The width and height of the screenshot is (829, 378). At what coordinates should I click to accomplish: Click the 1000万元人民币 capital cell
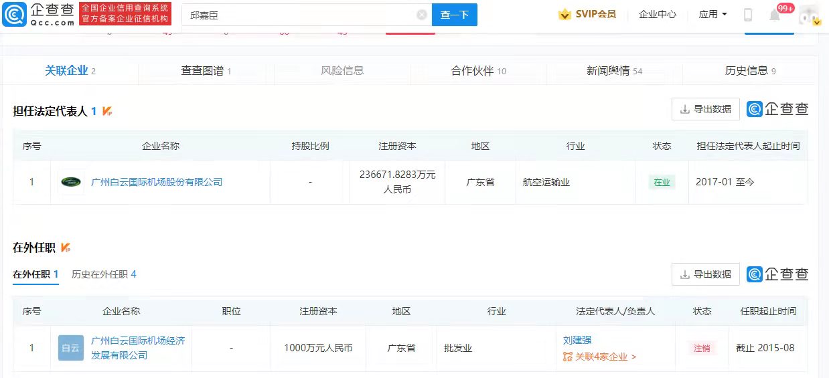coord(318,348)
